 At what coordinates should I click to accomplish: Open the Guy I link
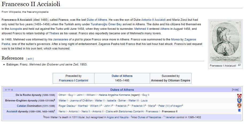coord(71,95)
